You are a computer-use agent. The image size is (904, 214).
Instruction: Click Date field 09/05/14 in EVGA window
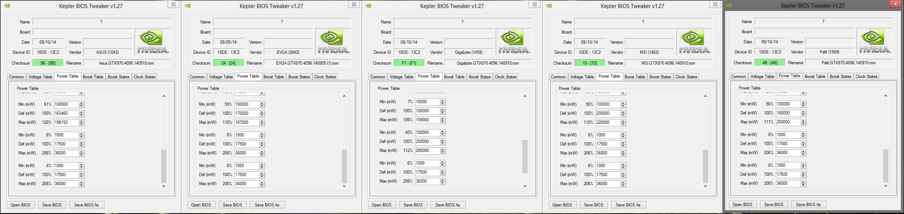tap(228, 42)
